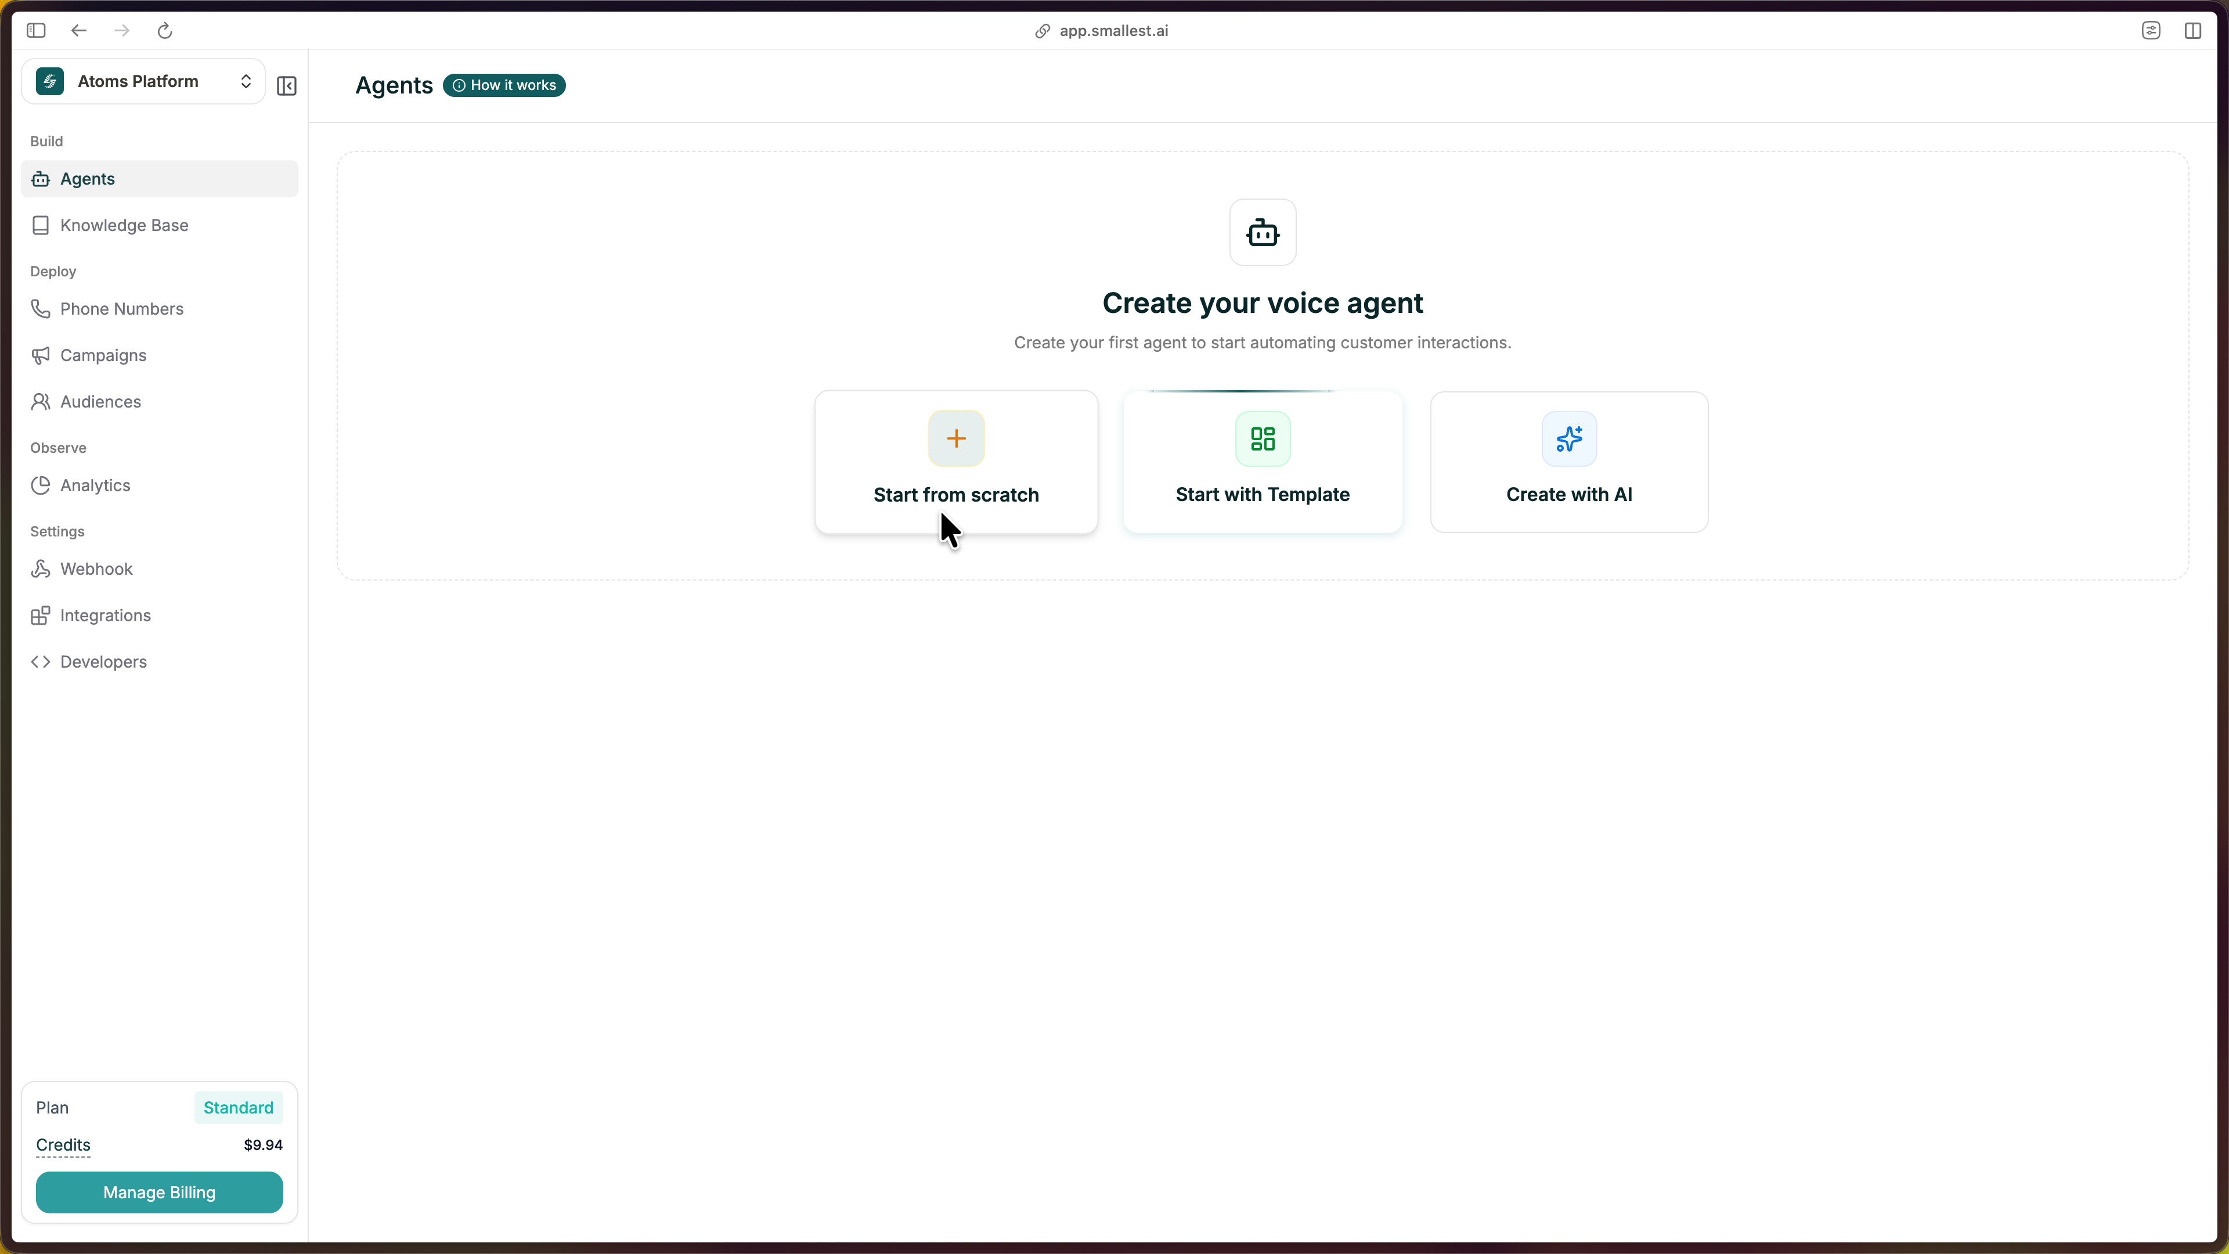Open the Campaigns megaphone icon
This screenshot has width=2229, height=1254.
[x=41, y=356]
